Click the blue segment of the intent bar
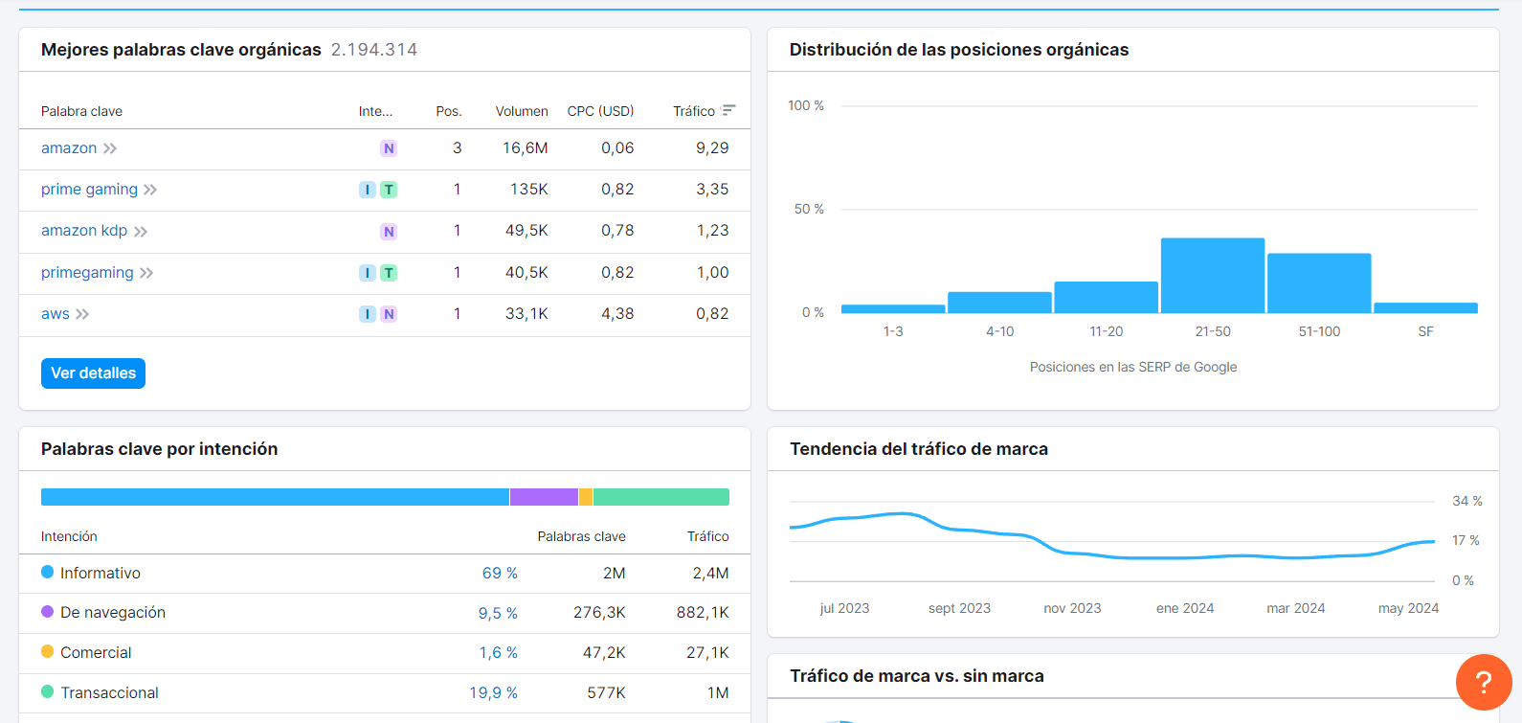Screen dimensions: 1522x723 (x=275, y=497)
